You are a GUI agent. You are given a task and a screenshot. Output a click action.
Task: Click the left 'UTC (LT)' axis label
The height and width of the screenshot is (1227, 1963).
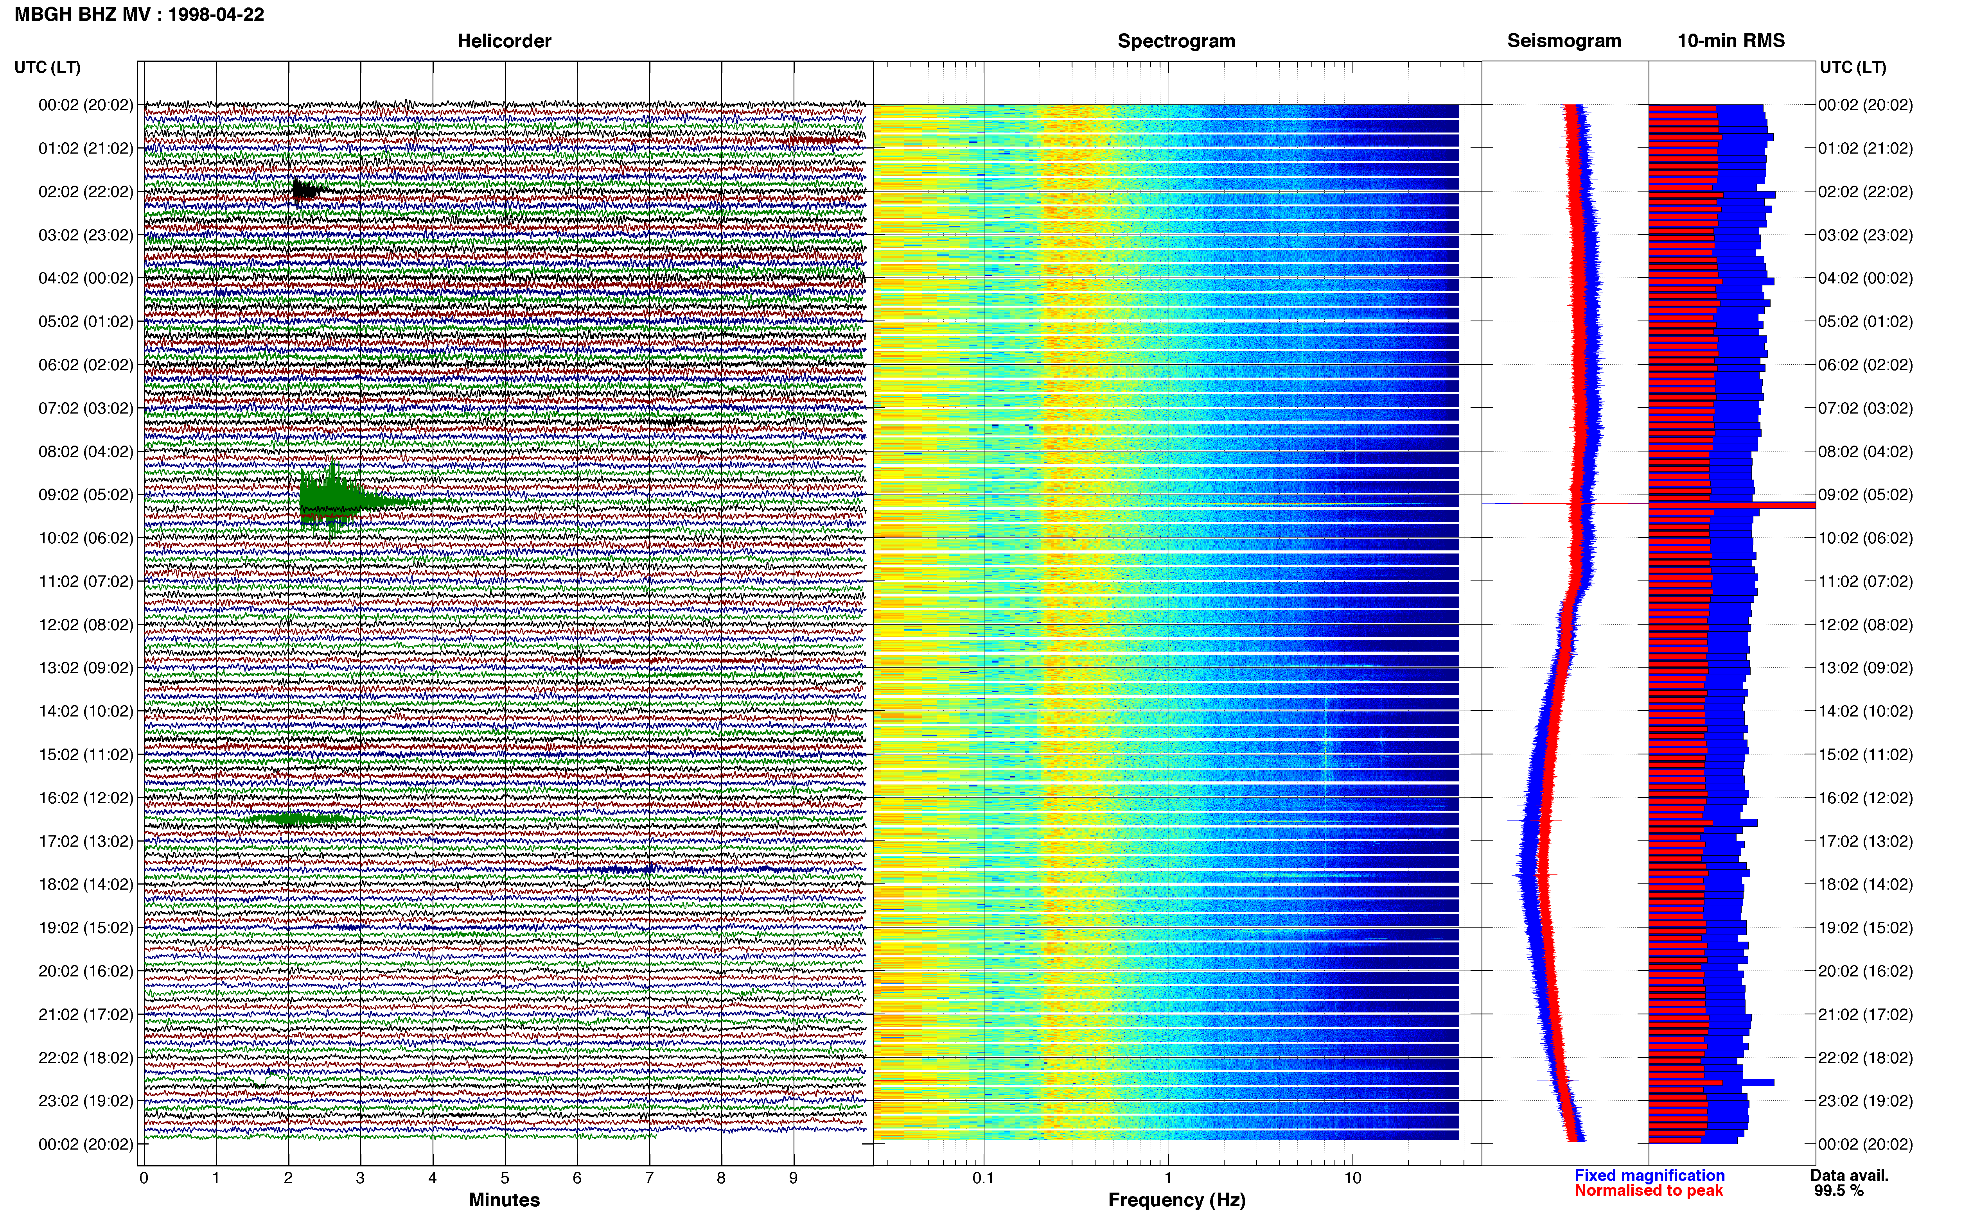pos(47,67)
